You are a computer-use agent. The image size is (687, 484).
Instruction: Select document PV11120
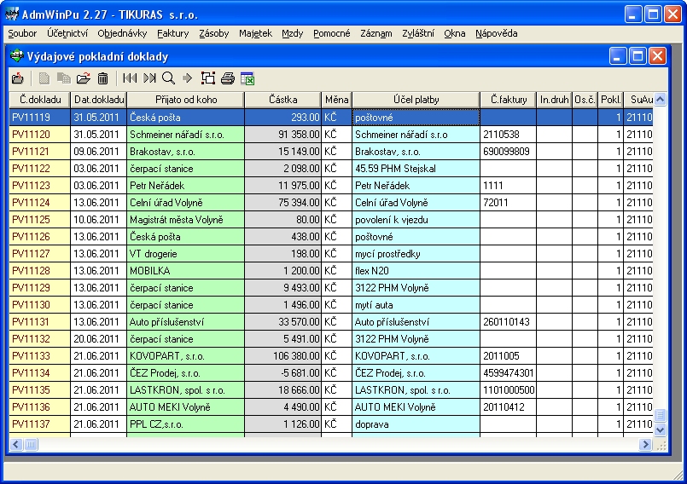40,135
